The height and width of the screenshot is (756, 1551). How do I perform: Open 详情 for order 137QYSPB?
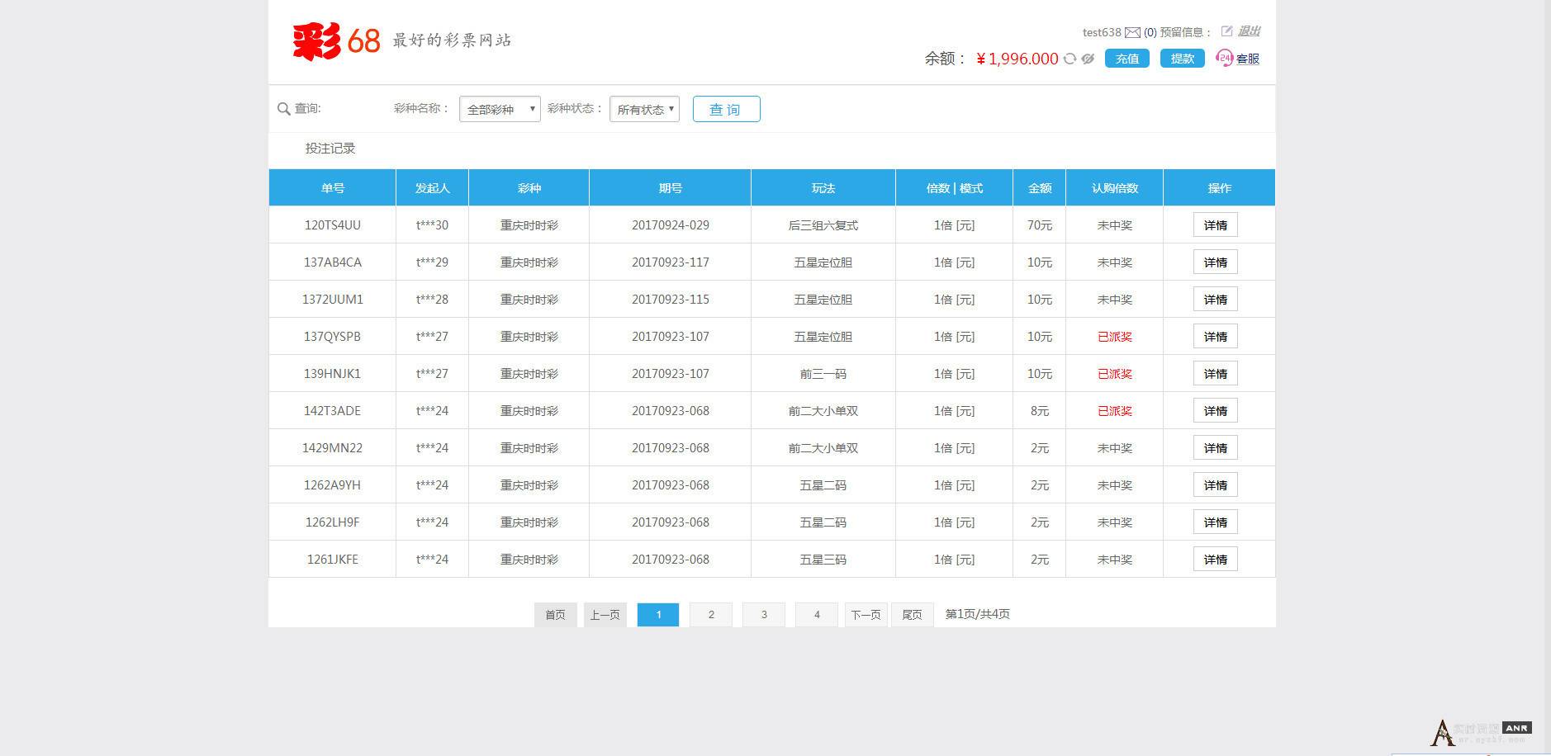coord(1216,337)
